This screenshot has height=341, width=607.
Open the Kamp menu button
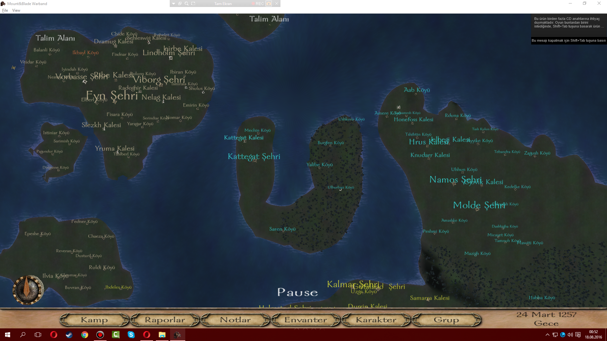point(94,320)
